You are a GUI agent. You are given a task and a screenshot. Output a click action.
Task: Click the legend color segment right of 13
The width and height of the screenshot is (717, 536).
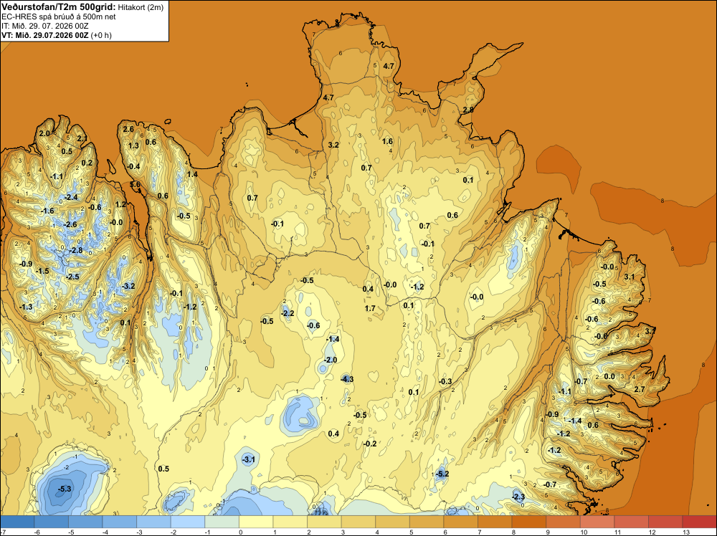click(700, 522)
